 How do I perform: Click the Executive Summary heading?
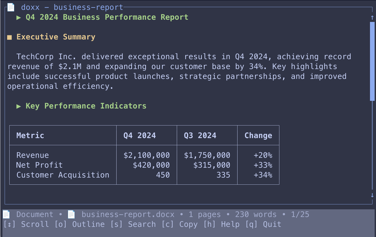pos(56,37)
